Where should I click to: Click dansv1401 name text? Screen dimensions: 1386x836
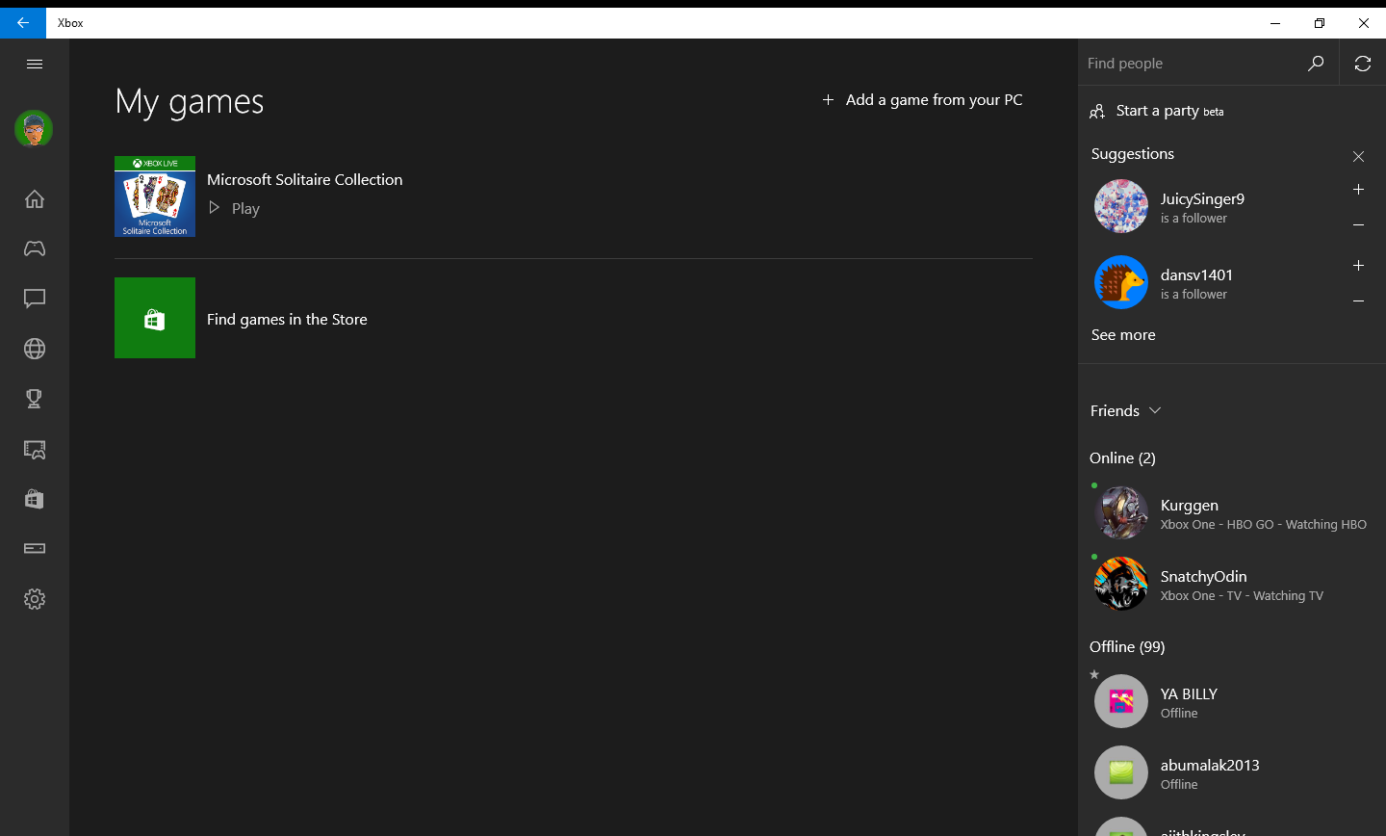click(x=1196, y=275)
